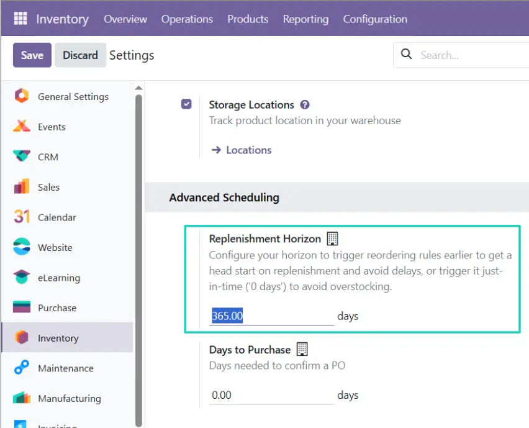Switch to the Operations menu
Viewport: 529px width, 428px height.
click(x=187, y=19)
